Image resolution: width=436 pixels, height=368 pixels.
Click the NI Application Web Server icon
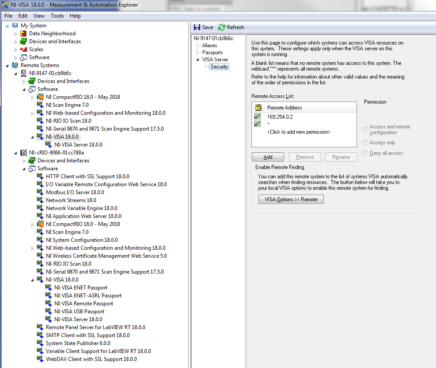tap(40, 216)
